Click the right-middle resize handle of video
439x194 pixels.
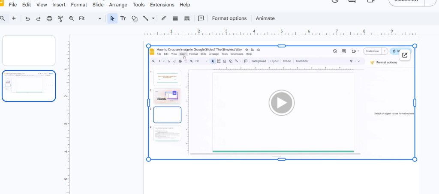pos(415,103)
